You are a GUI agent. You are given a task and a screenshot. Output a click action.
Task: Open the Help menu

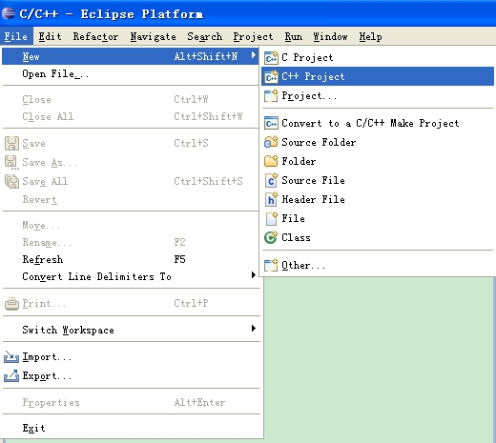(x=371, y=36)
